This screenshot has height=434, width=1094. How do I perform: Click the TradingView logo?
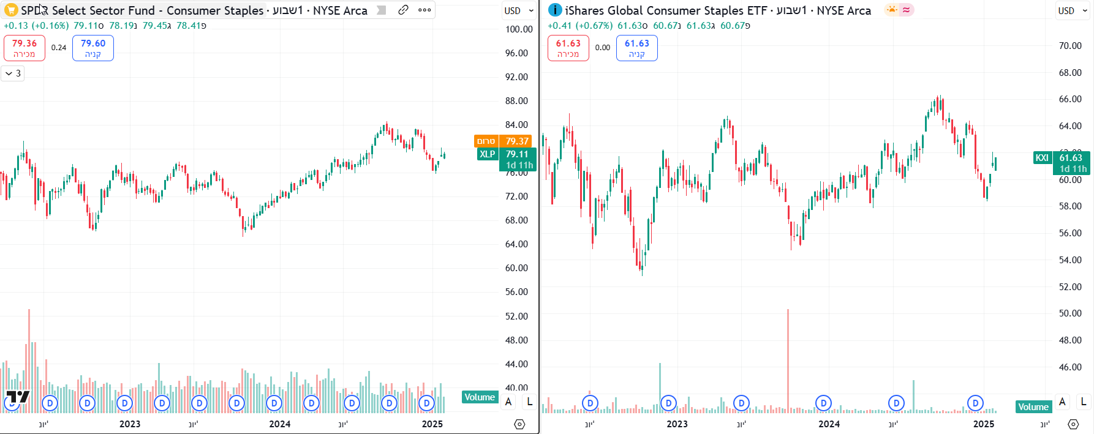click(18, 397)
